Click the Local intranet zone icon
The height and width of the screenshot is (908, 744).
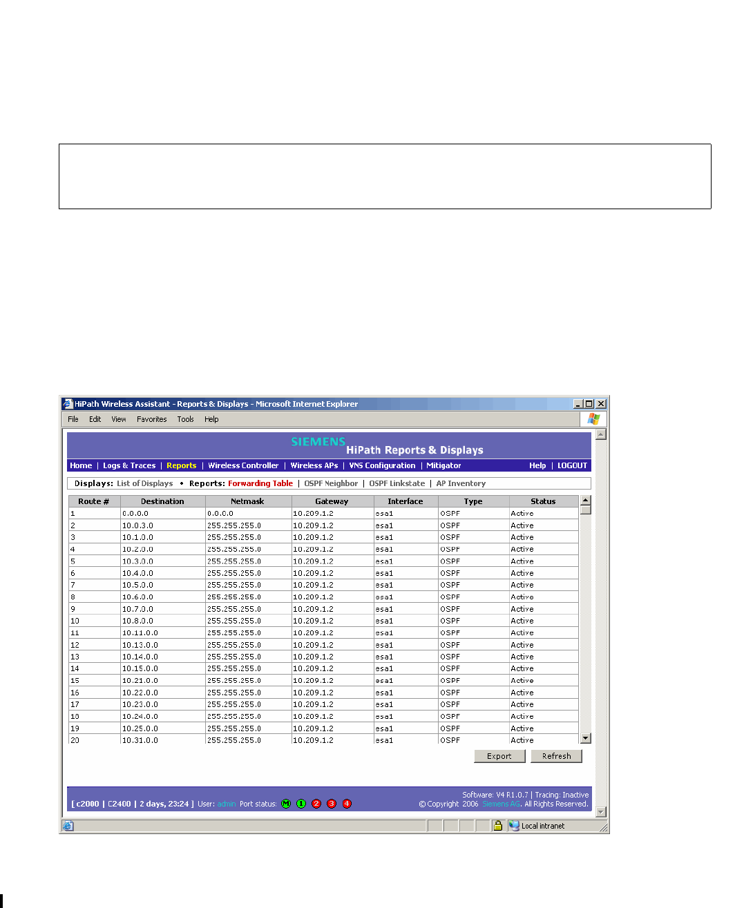point(514,825)
